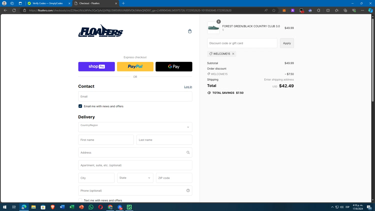Click Apply discount code button
The width and height of the screenshot is (375, 211).
[287, 43]
